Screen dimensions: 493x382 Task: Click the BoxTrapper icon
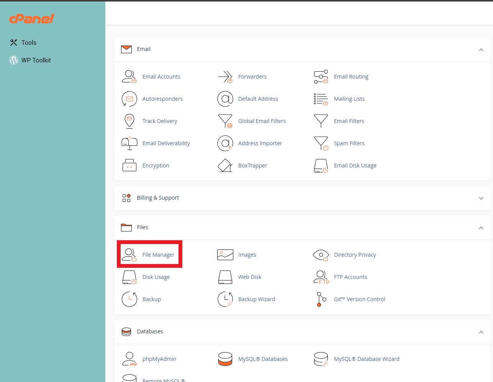pyautogui.click(x=225, y=166)
